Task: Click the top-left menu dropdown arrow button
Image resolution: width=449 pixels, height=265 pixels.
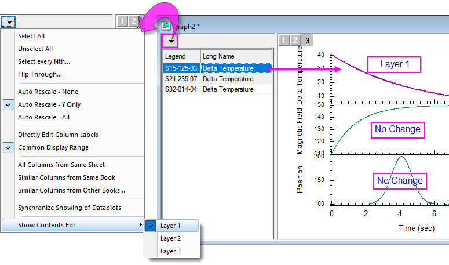Action: click(x=8, y=22)
